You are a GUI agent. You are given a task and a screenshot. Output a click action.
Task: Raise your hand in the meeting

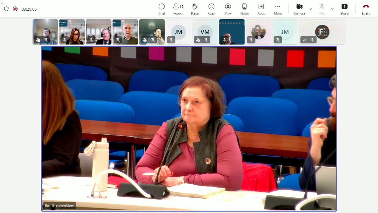pyautogui.click(x=195, y=9)
